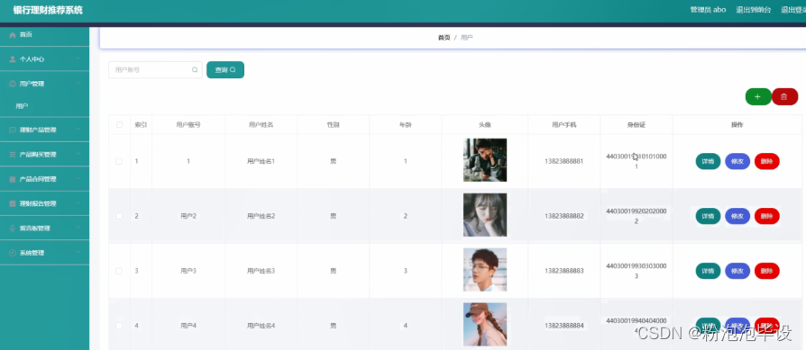The height and width of the screenshot is (350, 806).
Task: Click 删除 for user 用户姓名1
Action: click(x=766, y=162)
